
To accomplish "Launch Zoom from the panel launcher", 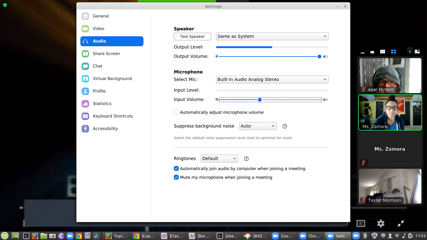I will 70,236.
